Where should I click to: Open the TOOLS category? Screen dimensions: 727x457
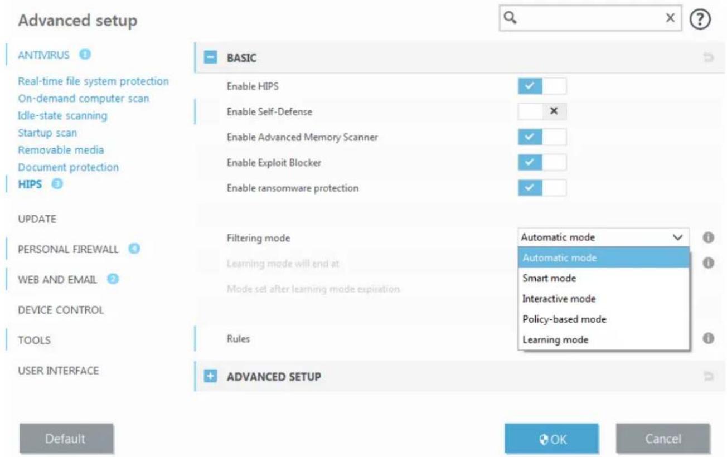[34, 341]
